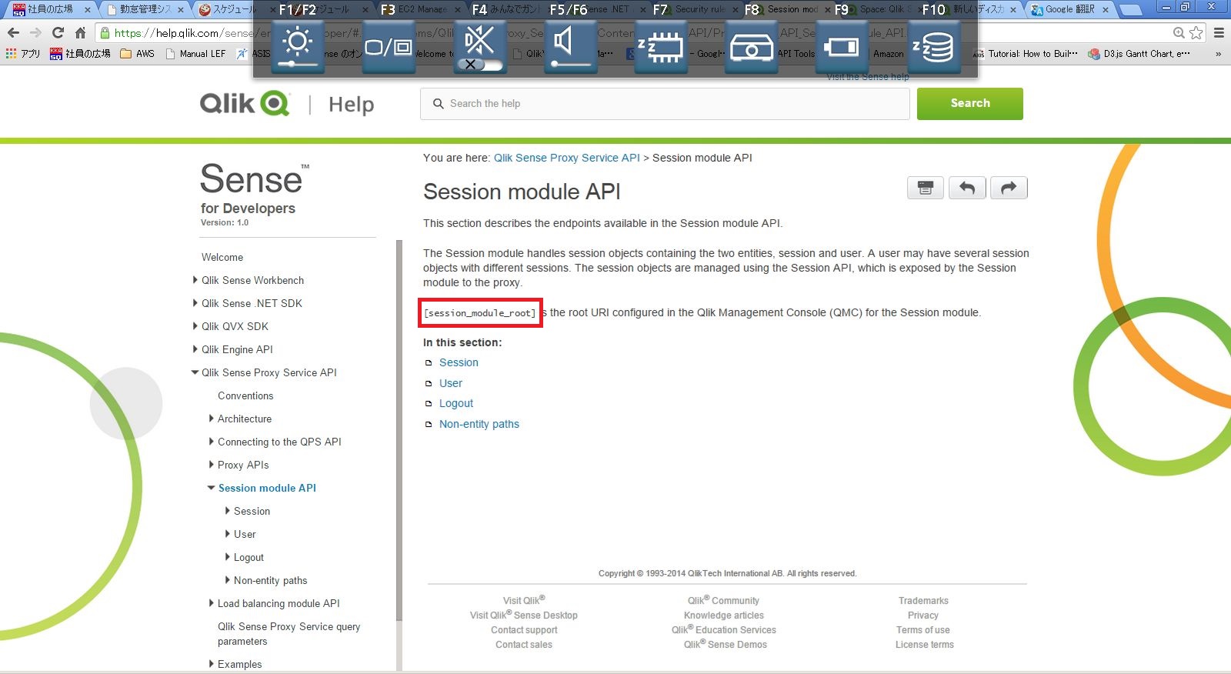The width and height of the screenshot is (1231, 674).
Task: Open the Logout link under In this section
Action: (456, 403)
